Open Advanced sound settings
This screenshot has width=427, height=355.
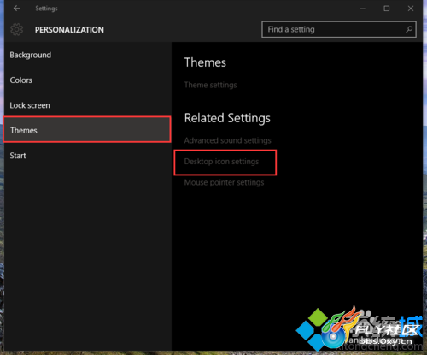(x=227, y=140)
